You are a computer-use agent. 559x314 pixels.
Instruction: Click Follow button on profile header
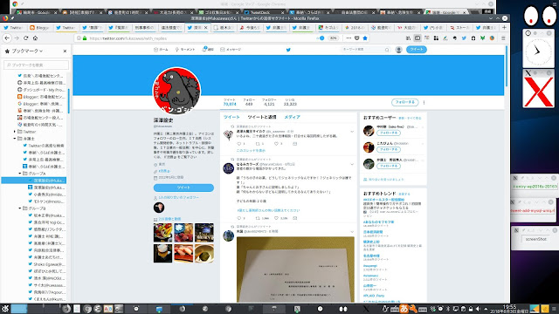click(x=405, y=102)
